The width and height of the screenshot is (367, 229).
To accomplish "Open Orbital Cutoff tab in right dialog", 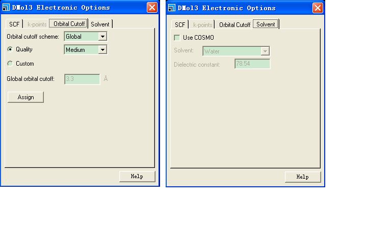I will pos(234,25).
